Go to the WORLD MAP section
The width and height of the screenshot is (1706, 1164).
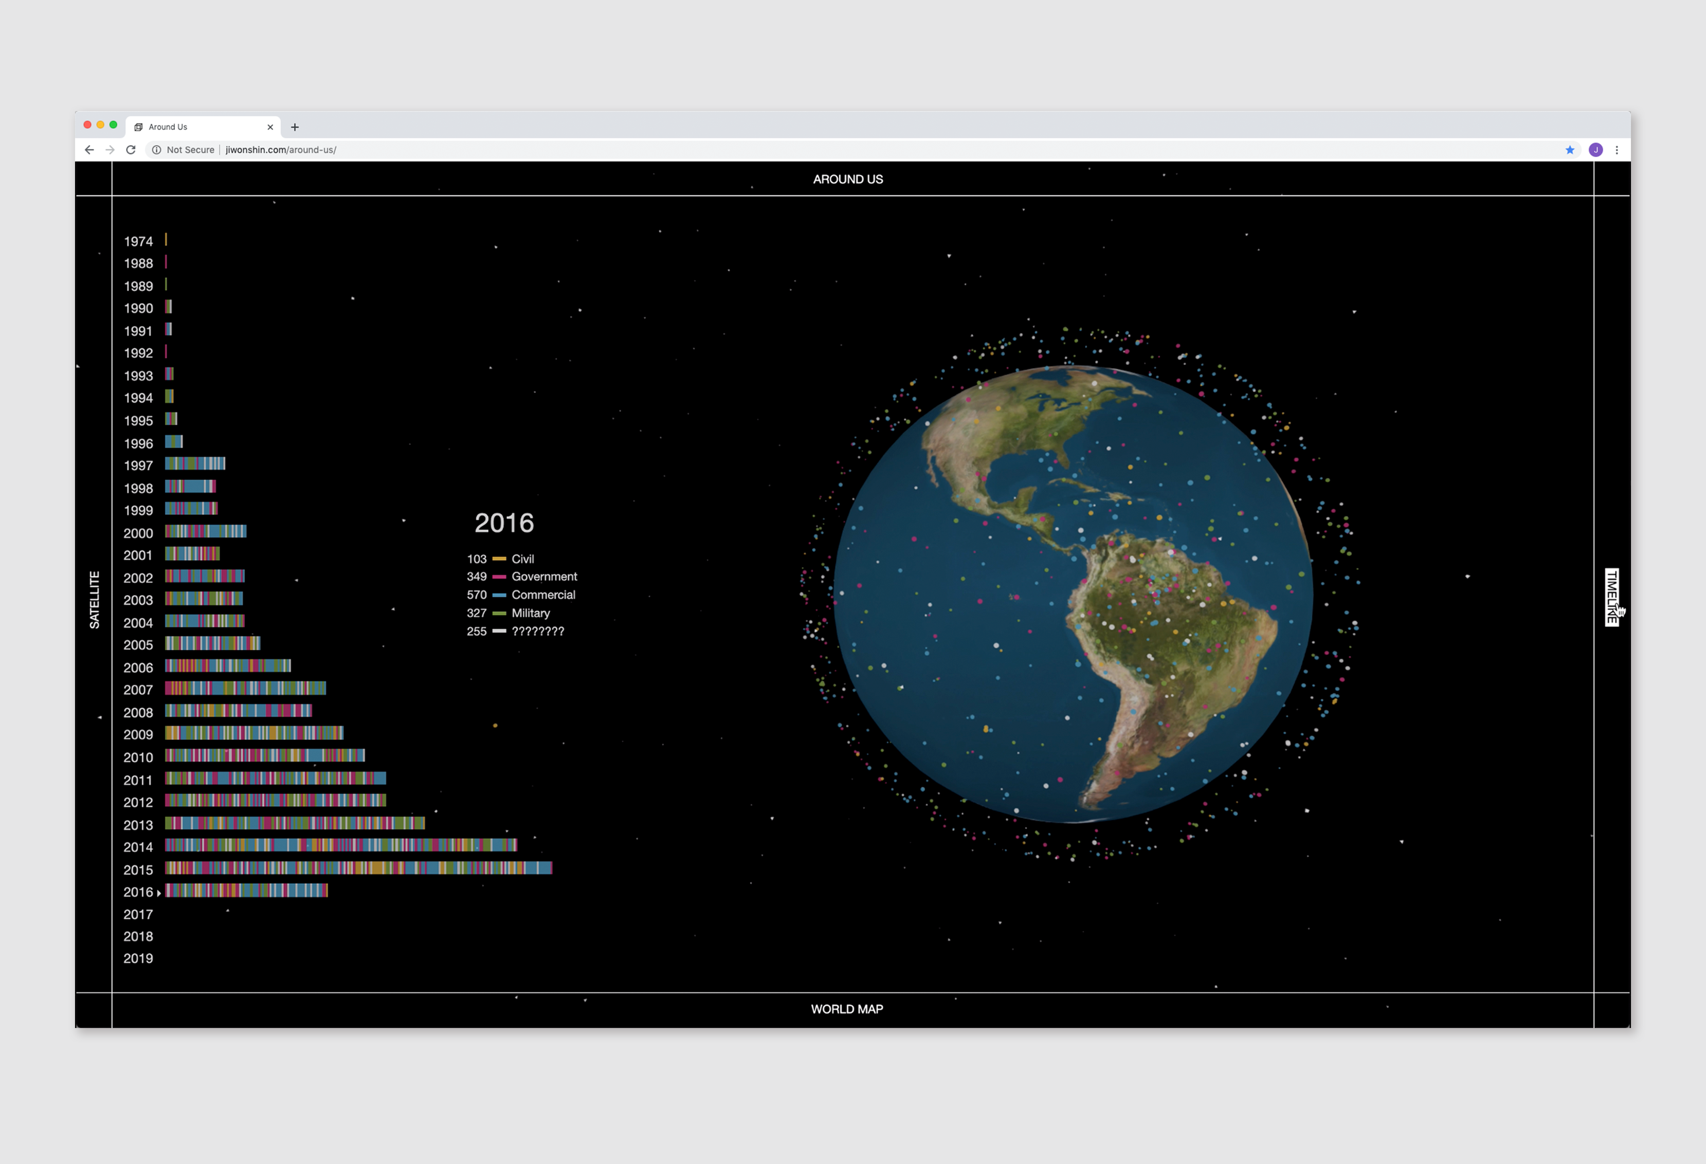847,1009
